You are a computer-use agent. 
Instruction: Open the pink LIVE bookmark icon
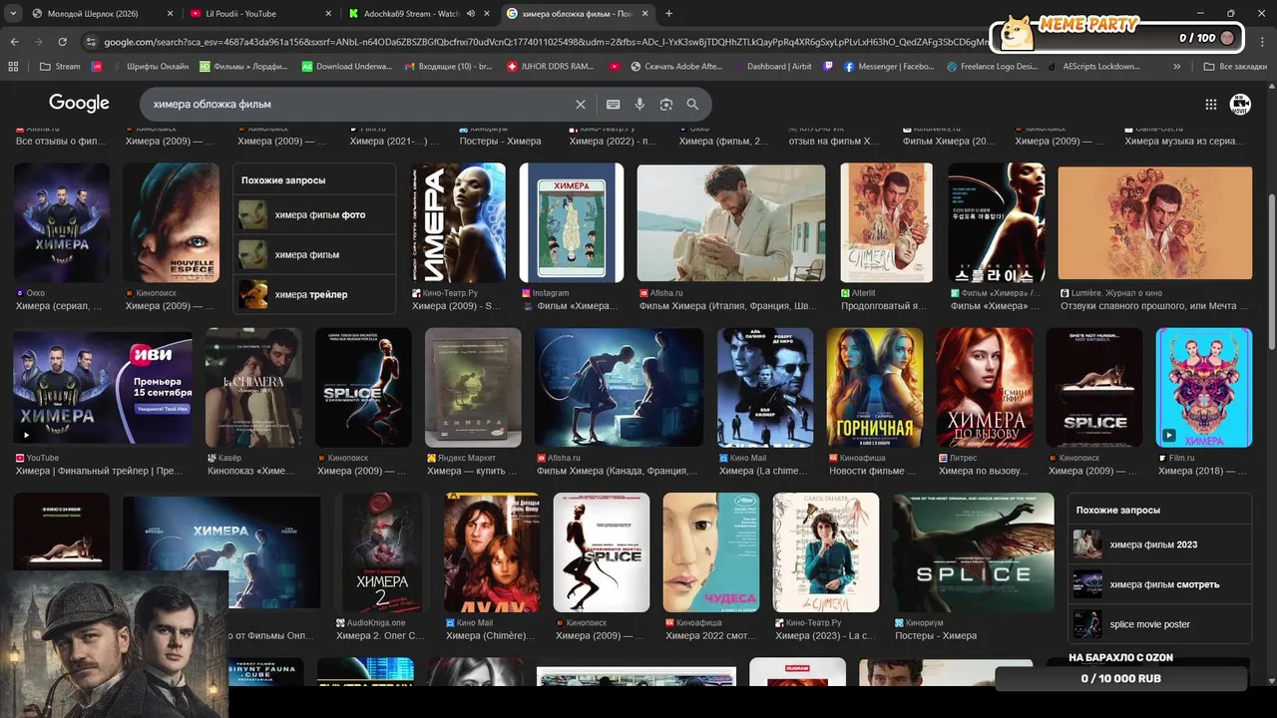click(x=97, y=67)
